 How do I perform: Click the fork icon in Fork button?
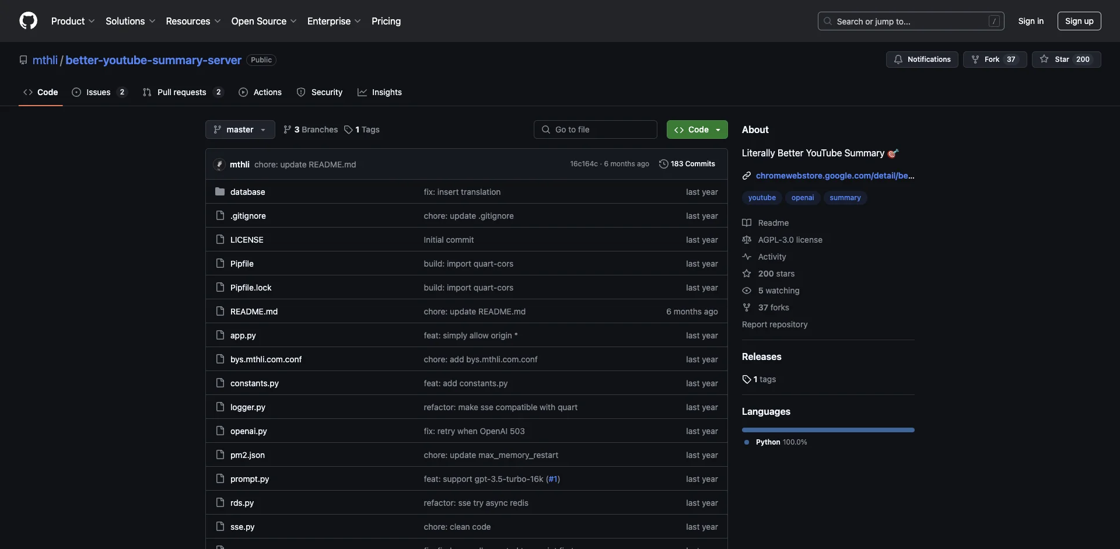point(975,60)
